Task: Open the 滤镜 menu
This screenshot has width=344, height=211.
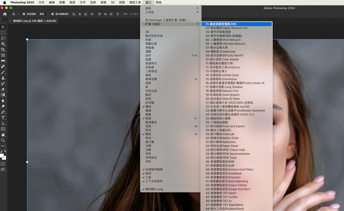Action: coord(103,3)
